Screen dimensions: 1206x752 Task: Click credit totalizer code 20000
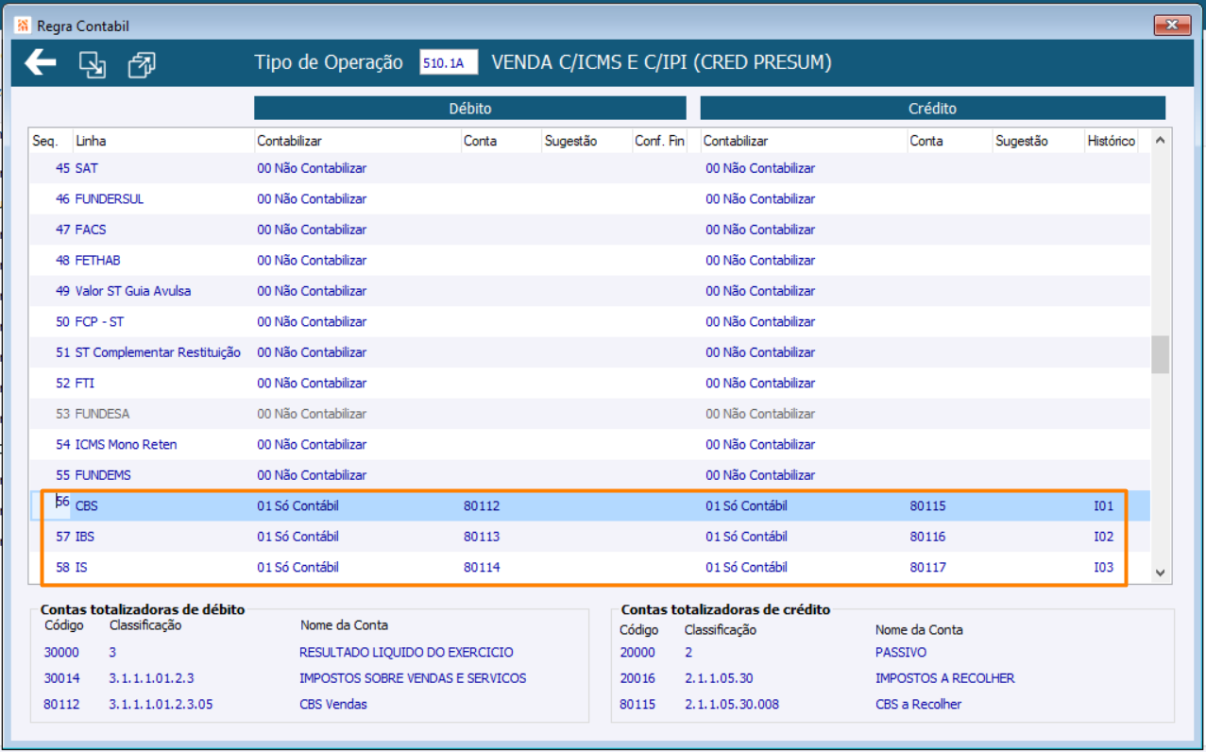(637, 652)
